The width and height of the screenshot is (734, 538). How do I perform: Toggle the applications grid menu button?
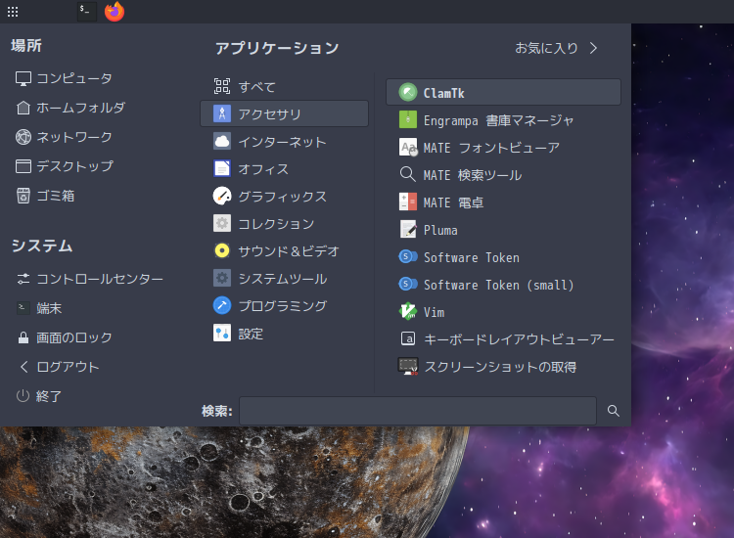click(x=13, y=12)
